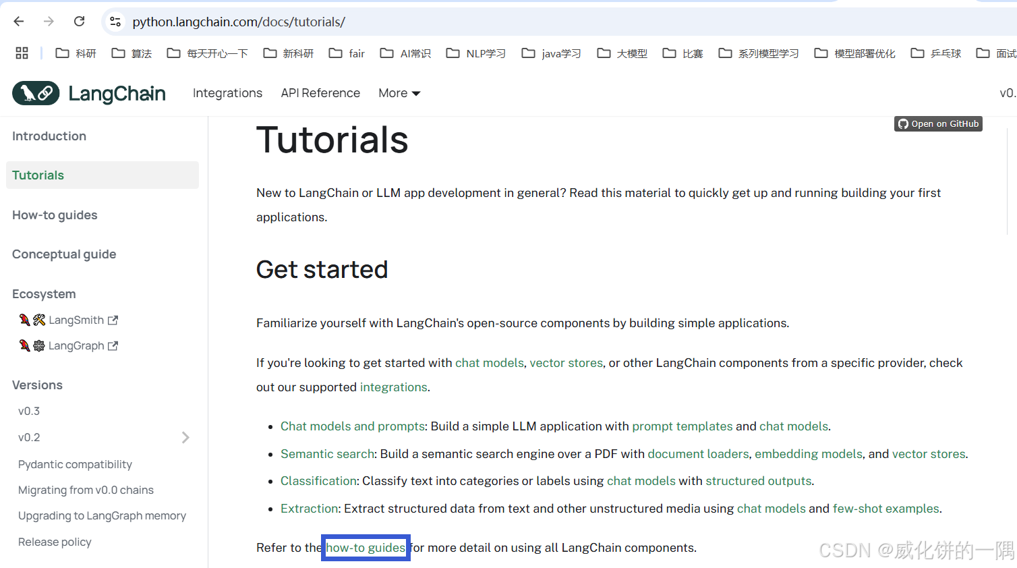Click the LangChain wordmark in the navbar
Viewport: 1017px width, 568px height.
pyautogui.click(x=117, y=93)
